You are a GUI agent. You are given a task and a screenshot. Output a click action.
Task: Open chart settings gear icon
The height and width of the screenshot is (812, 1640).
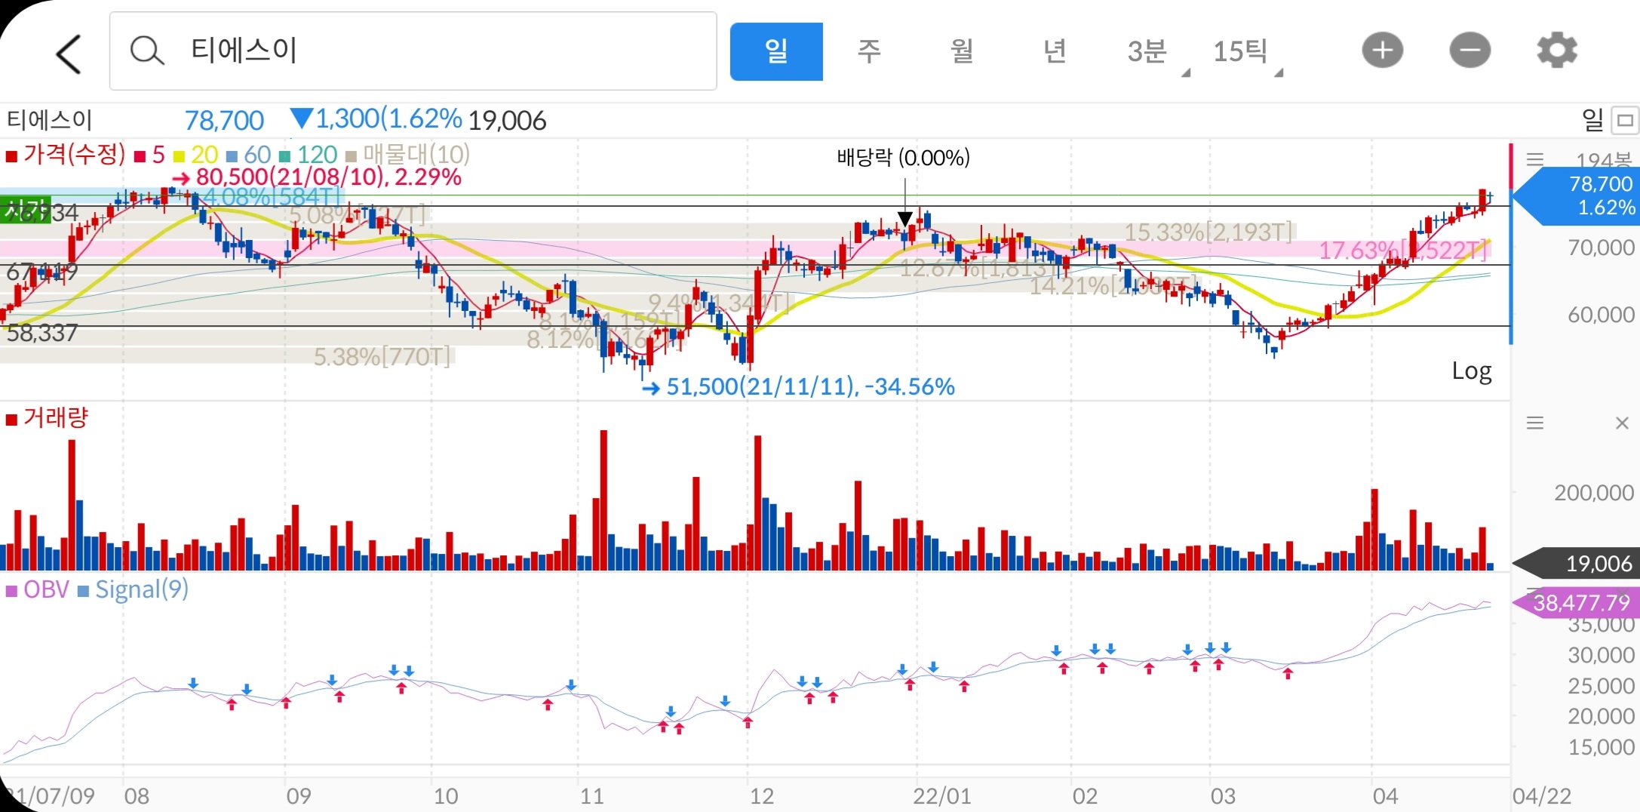(x=1557, y=51)
